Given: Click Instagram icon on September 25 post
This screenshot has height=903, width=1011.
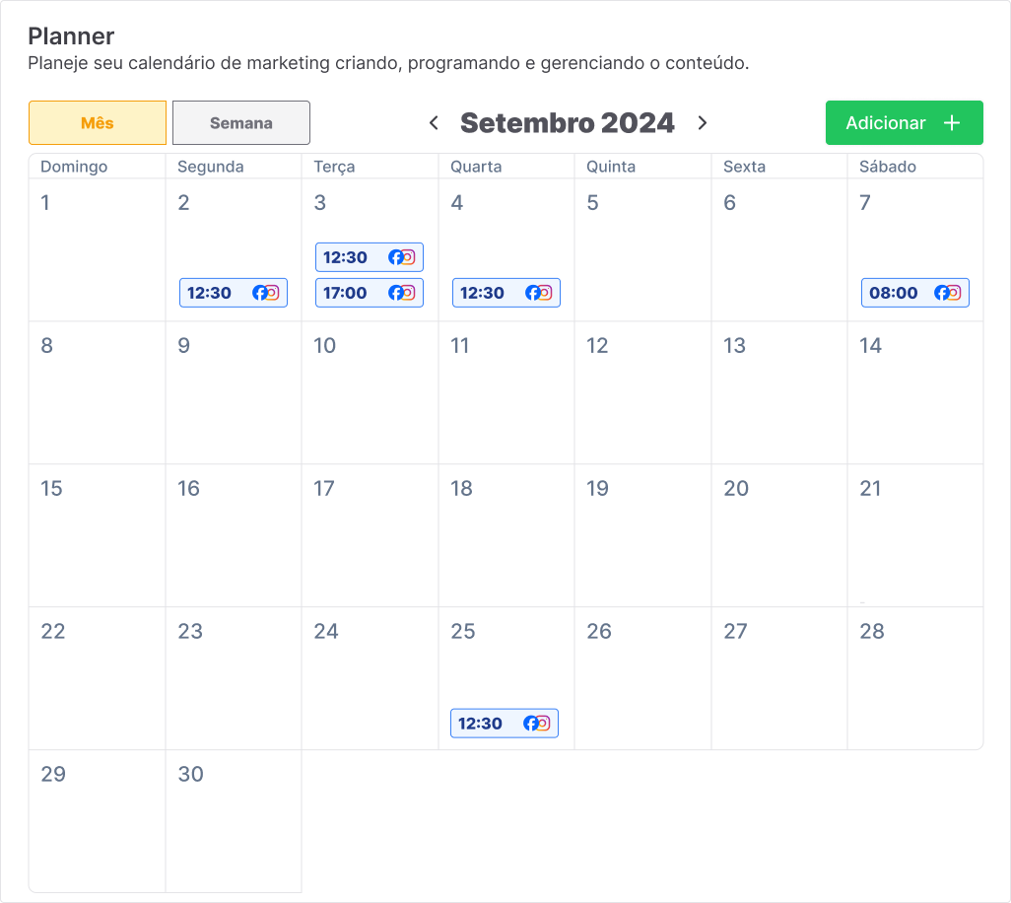Looking at the screenshot, I should tap(543, 724).
